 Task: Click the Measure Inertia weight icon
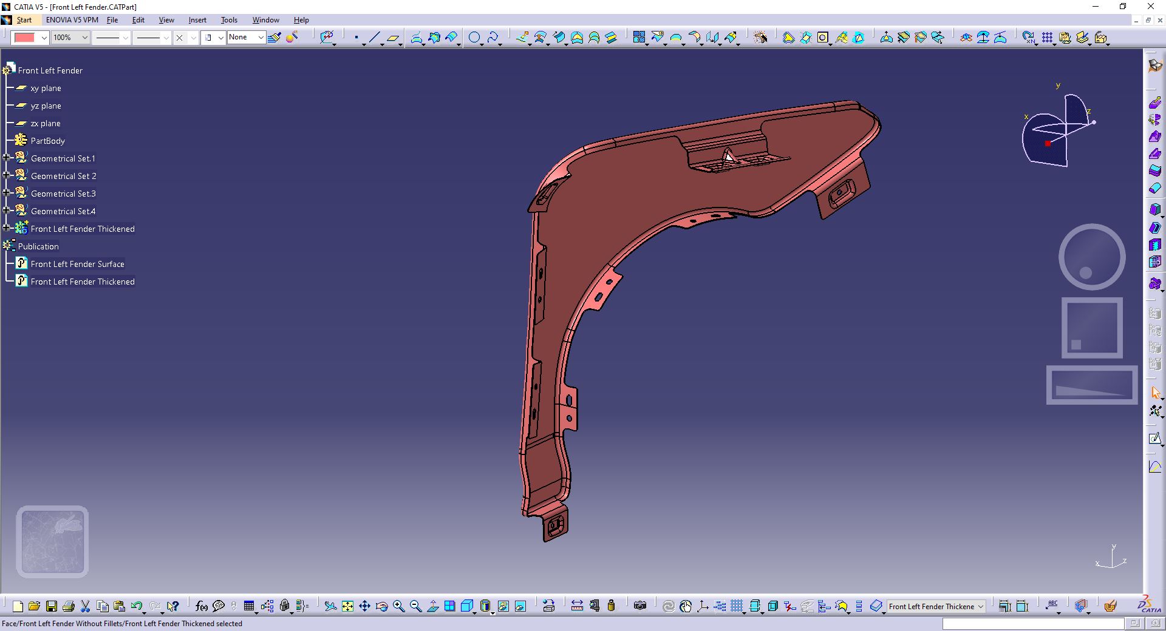pyautogui.click(x=611, y=606)
